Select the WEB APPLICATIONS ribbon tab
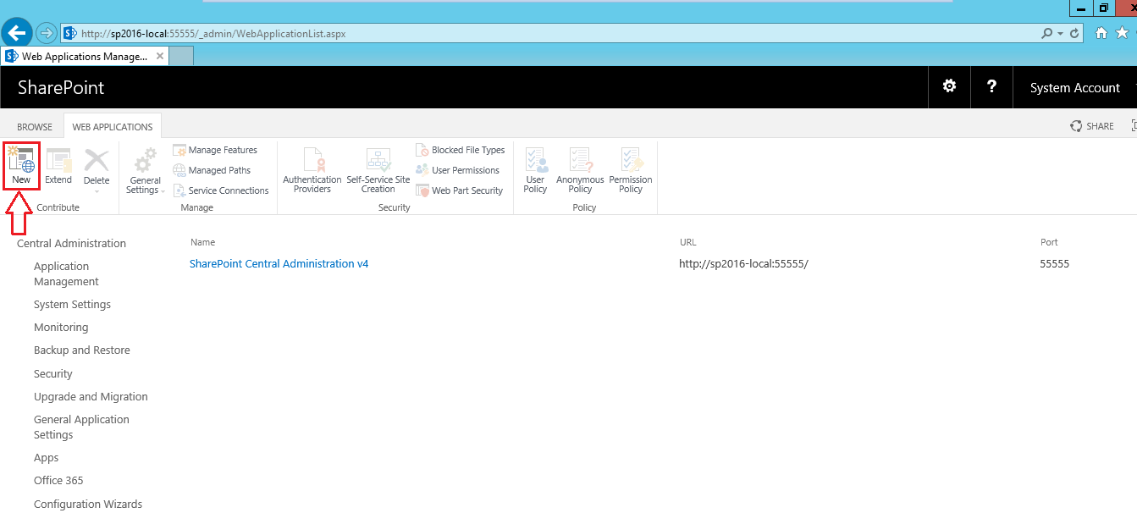 click(113, 127)
